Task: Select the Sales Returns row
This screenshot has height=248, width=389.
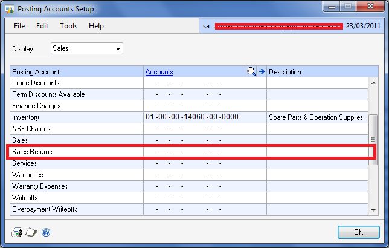Action: (189, 152)
